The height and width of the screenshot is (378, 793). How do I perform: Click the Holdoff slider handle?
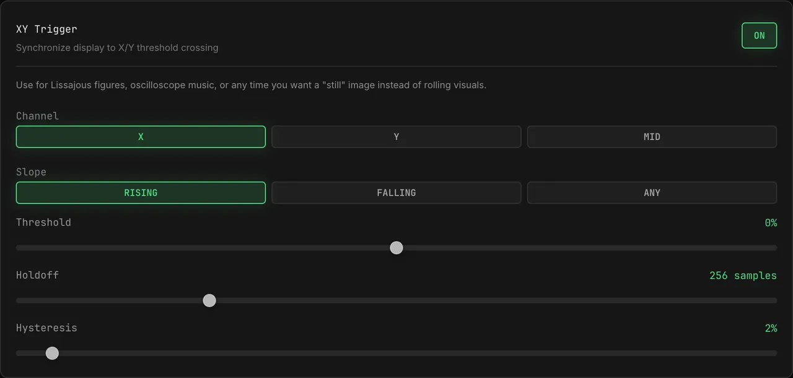tap(209, 301)
